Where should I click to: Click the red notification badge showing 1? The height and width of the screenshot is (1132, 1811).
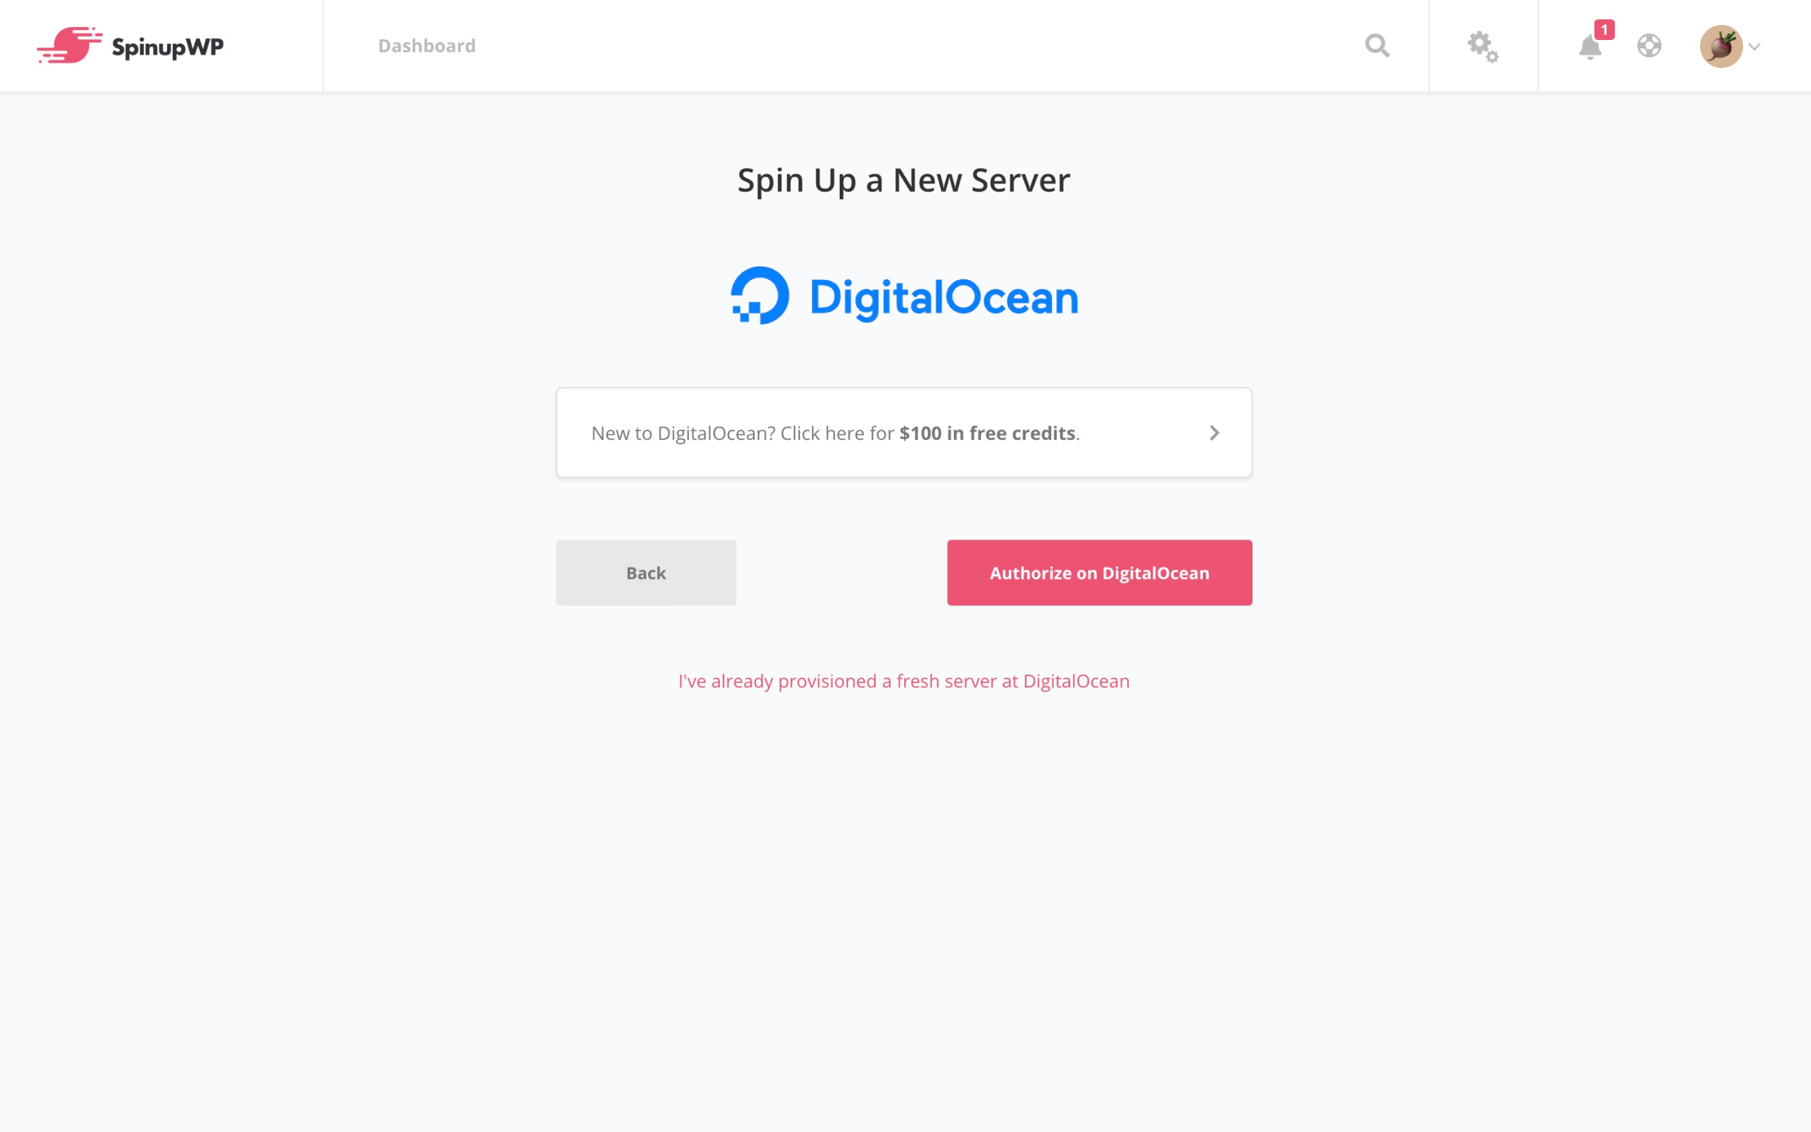(1604, 29)
